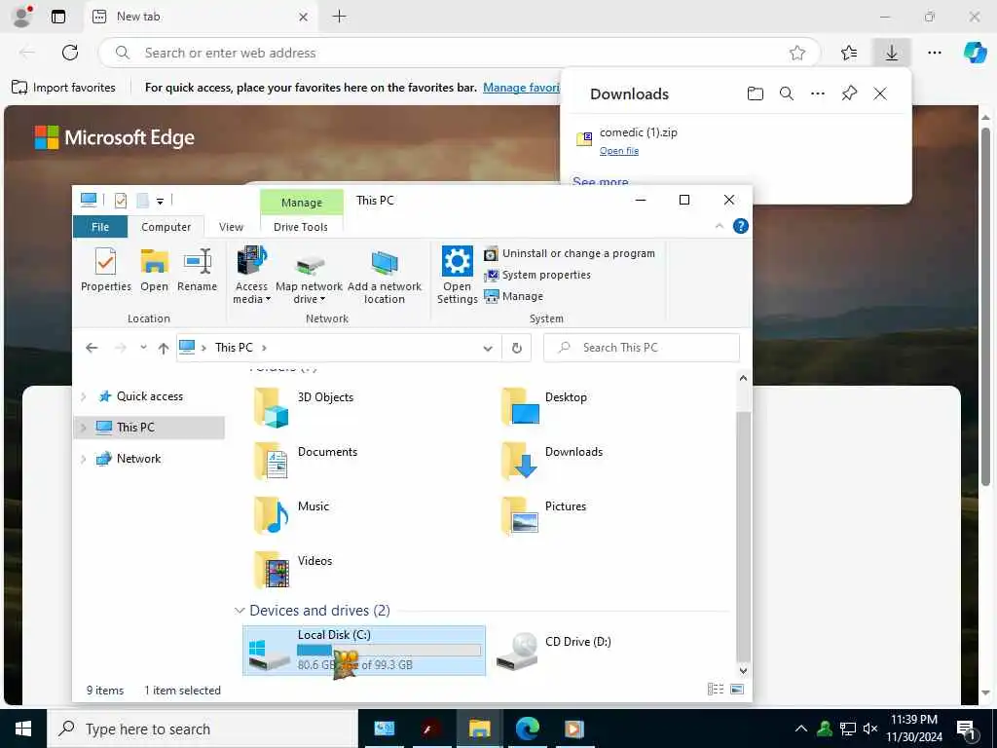Viewport: 997px width, 748px height.
Task: Refresh the This PC view
Action: point(516,348)
